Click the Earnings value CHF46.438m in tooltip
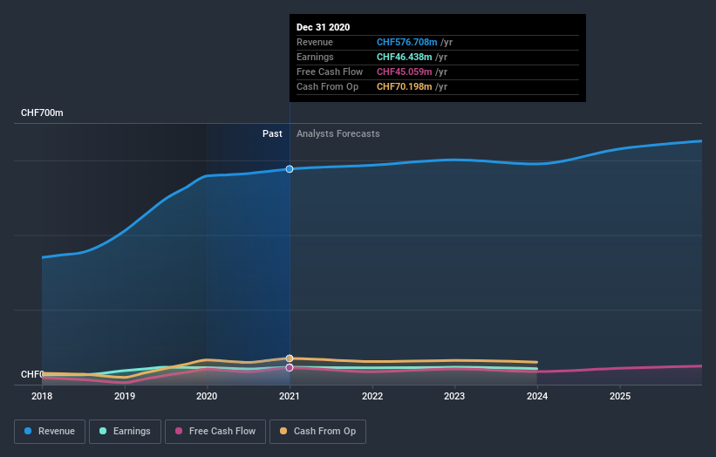This screenshot has width=716, height=457. click(x=404, y=57)
